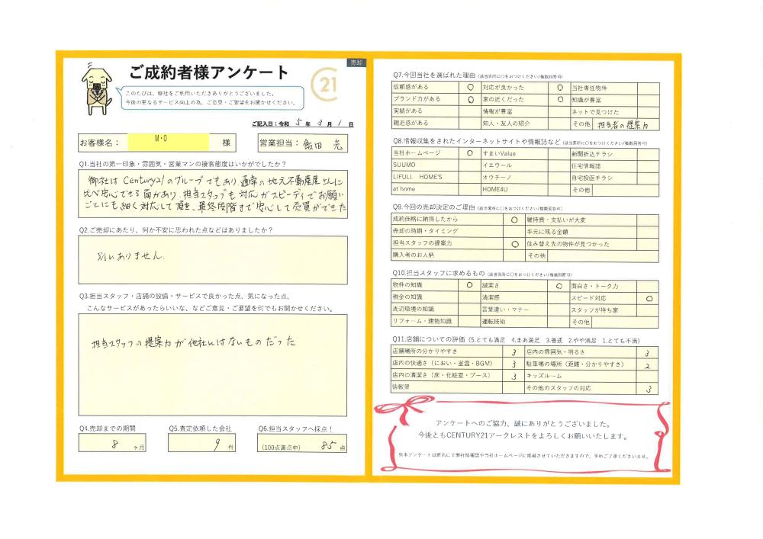Select the Q5 査定依頼した会社 count field

point(201,443)
